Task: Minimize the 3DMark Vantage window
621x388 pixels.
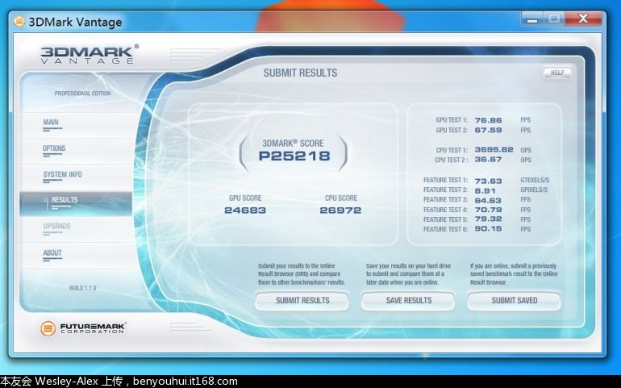Action: [532, 19]
